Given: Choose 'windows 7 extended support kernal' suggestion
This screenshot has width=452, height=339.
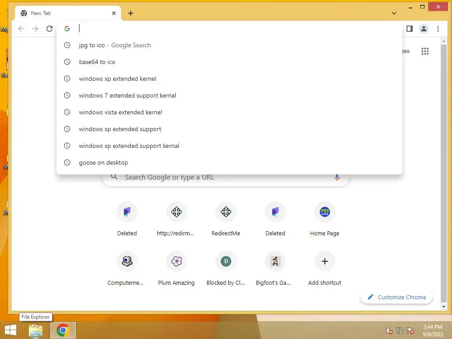Looking at the screenshot, I should [230, 95].
